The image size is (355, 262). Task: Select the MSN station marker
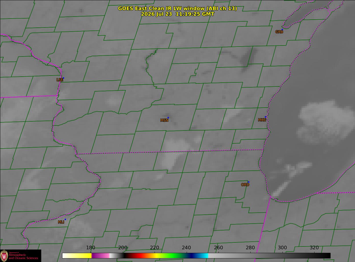168,118
